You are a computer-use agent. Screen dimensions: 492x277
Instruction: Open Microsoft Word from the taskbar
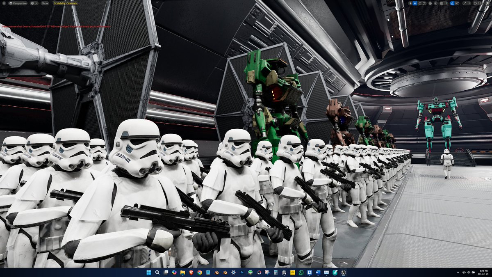pyautogui.click(x=318, y=272)
